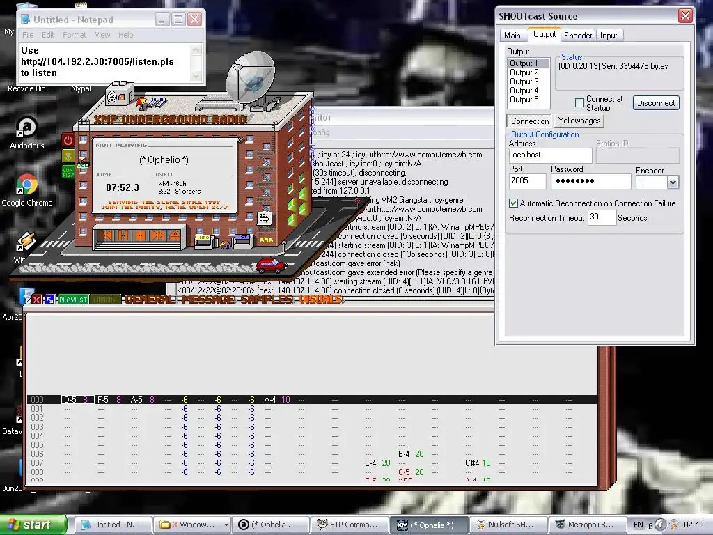Viewport: 713px width, 535px height.
Task: Click the EN language indicator in tray
Action: (x=638, y=525)
